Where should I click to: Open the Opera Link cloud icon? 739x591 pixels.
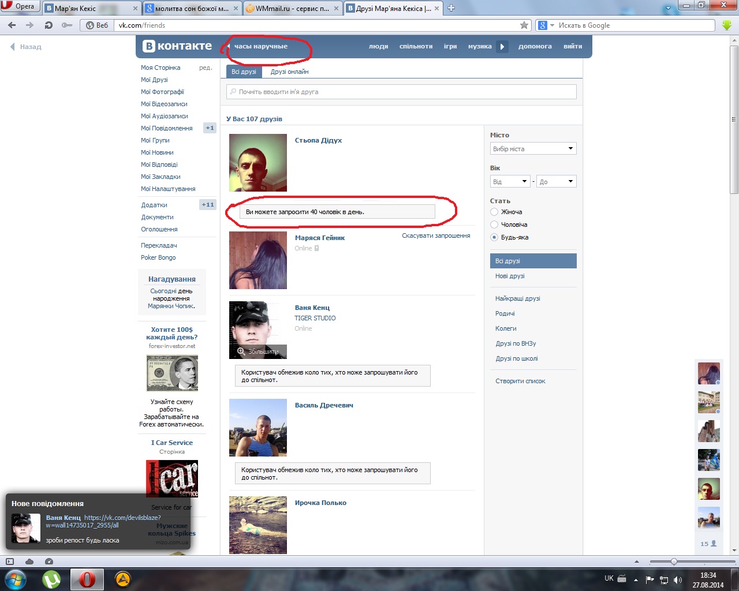coord(29,562)
